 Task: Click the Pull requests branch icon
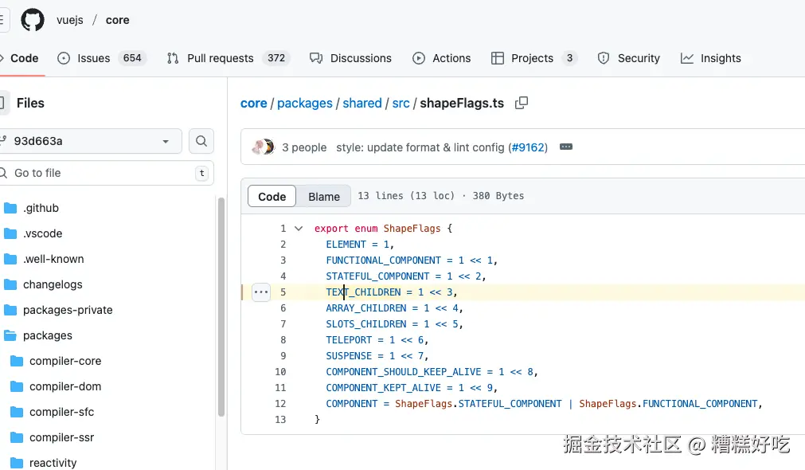point(173,58)
